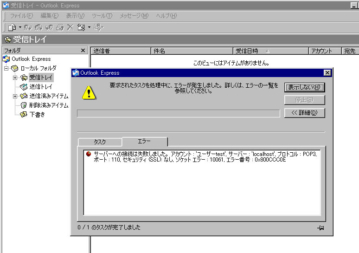Click the Addresses toolbar icon

(x=98, y=27)
